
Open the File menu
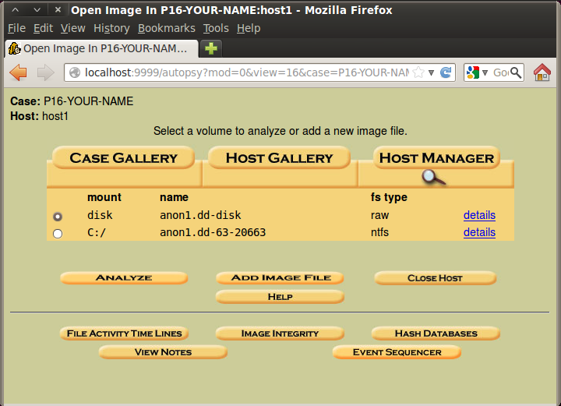click(x=17, y=28)
